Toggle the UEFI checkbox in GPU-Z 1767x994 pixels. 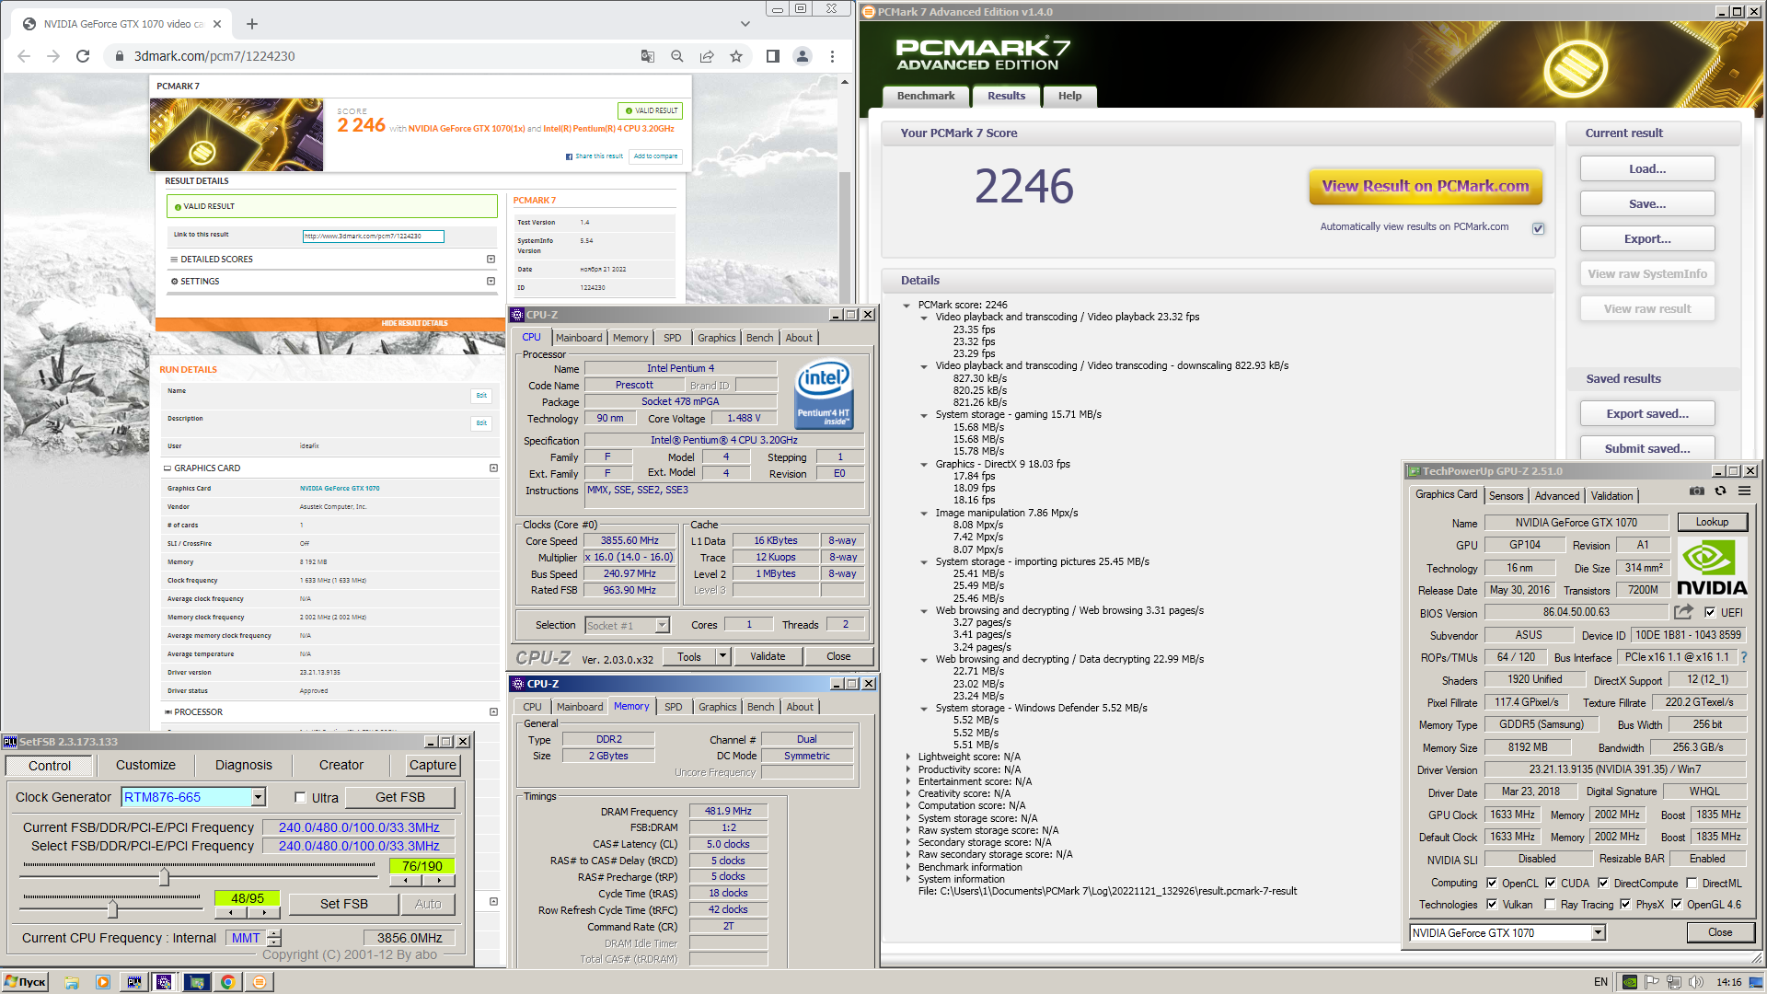1710,612
